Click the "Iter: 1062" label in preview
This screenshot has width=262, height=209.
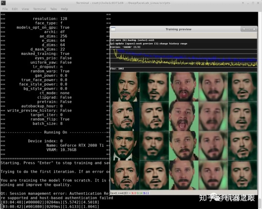pyautogui.click(x=117, y=69)
